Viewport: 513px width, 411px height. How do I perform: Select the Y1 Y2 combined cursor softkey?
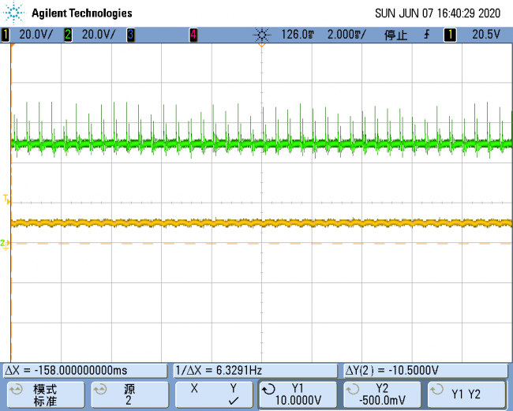tap(466, 394)
